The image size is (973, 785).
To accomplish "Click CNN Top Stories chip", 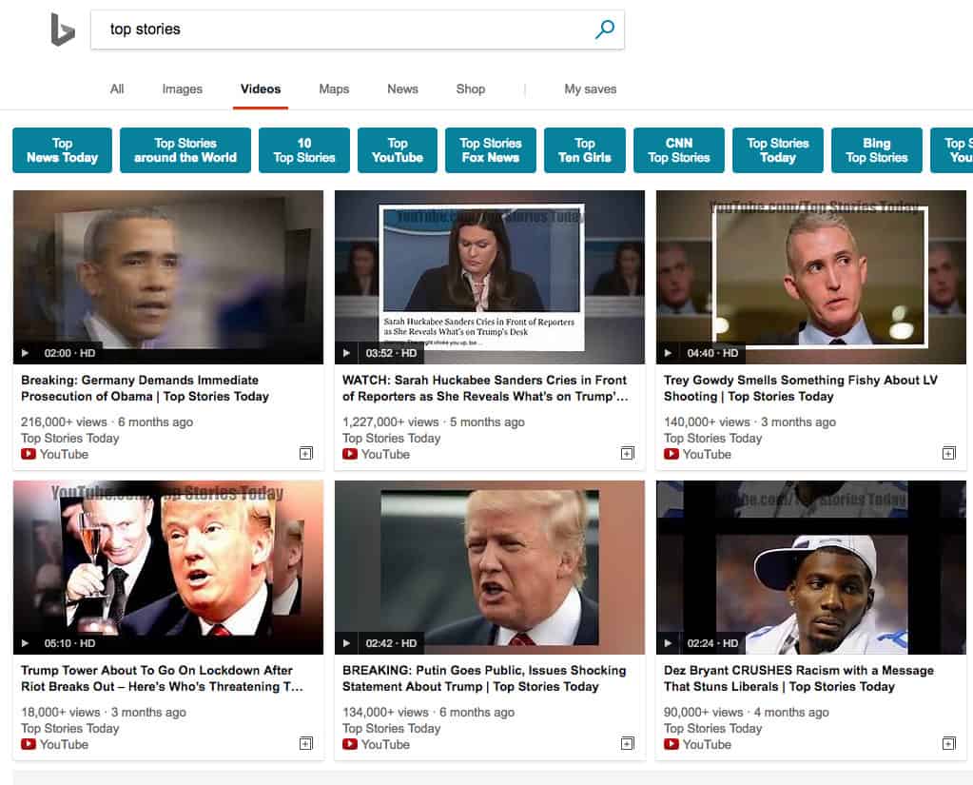I will tap(679, 150).
